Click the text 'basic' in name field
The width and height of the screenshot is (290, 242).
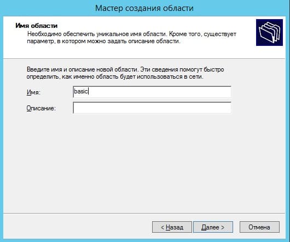[80, 91]
